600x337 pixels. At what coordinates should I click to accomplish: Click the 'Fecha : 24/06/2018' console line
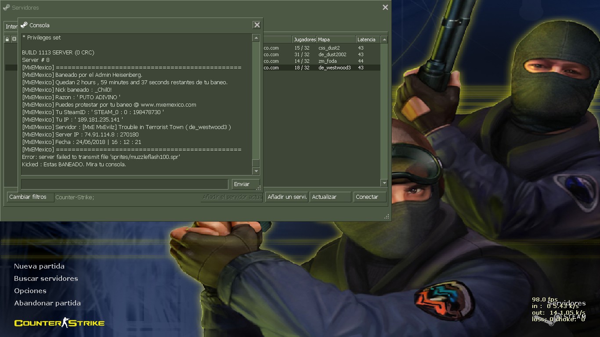click(82, 142)
